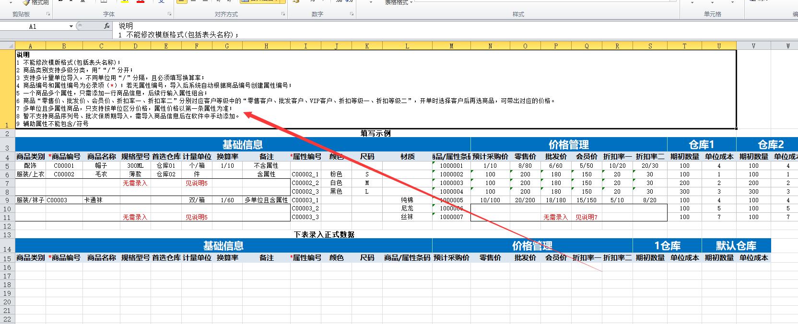The image size is (798, 324).
Task: Click cell containing 1/60
Action: pos(227,200)
